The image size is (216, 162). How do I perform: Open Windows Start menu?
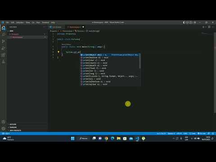[73, 139]
